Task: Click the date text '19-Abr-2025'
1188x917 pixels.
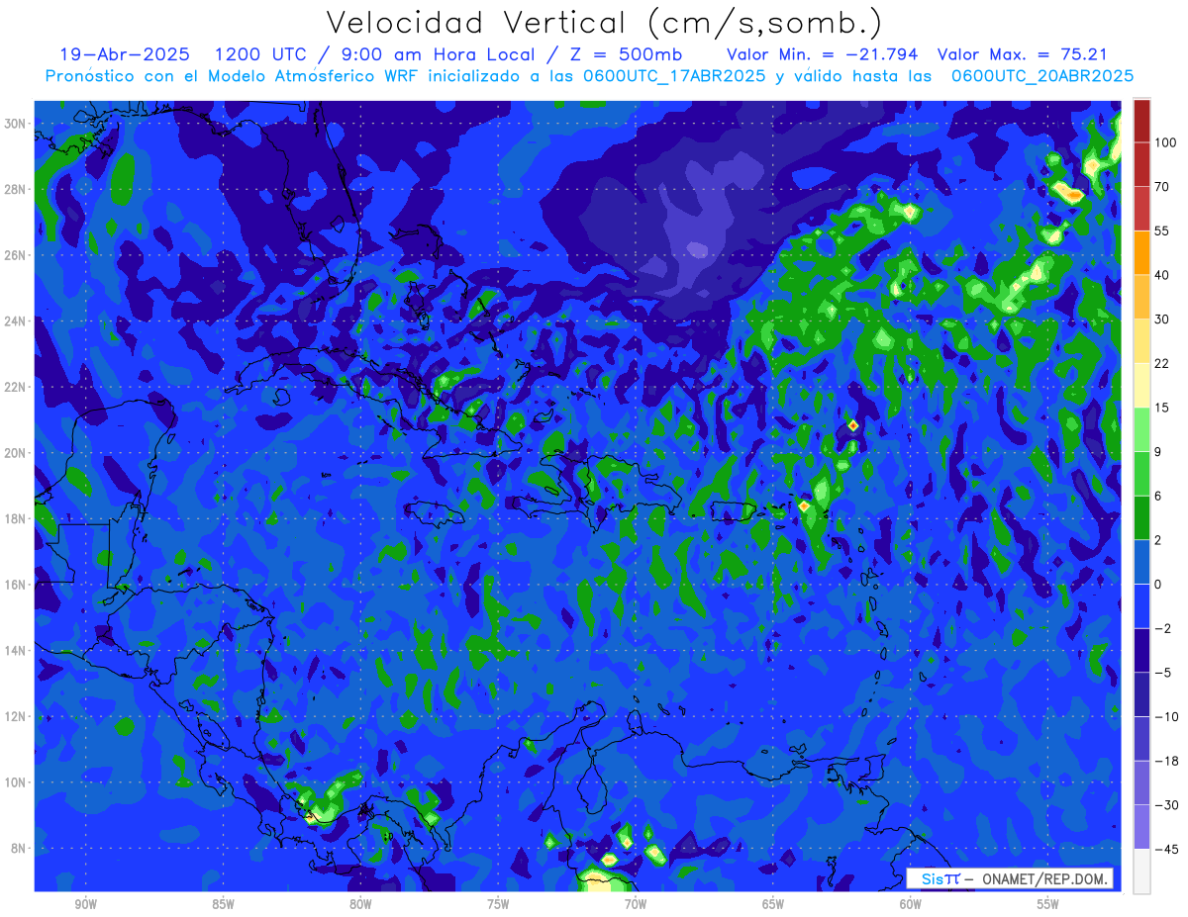Action: (124, 54)
